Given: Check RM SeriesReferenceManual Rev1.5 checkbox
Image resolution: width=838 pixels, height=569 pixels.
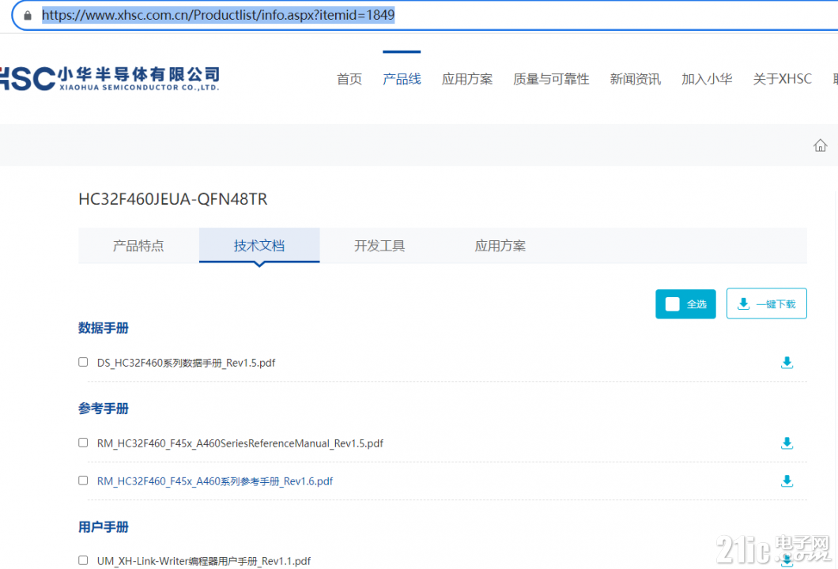Looking at the screenshot, I should [x=83, y=443].
